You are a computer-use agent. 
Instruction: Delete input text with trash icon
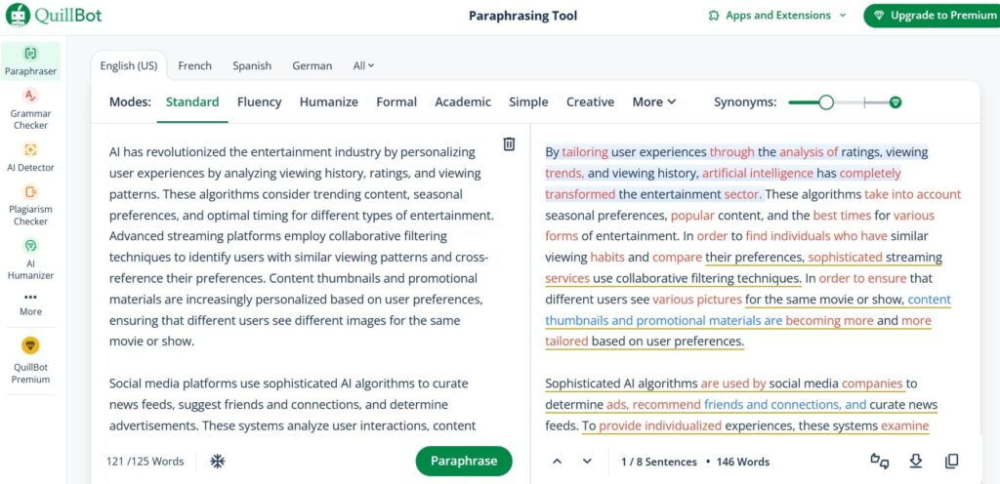click(509, 143)
